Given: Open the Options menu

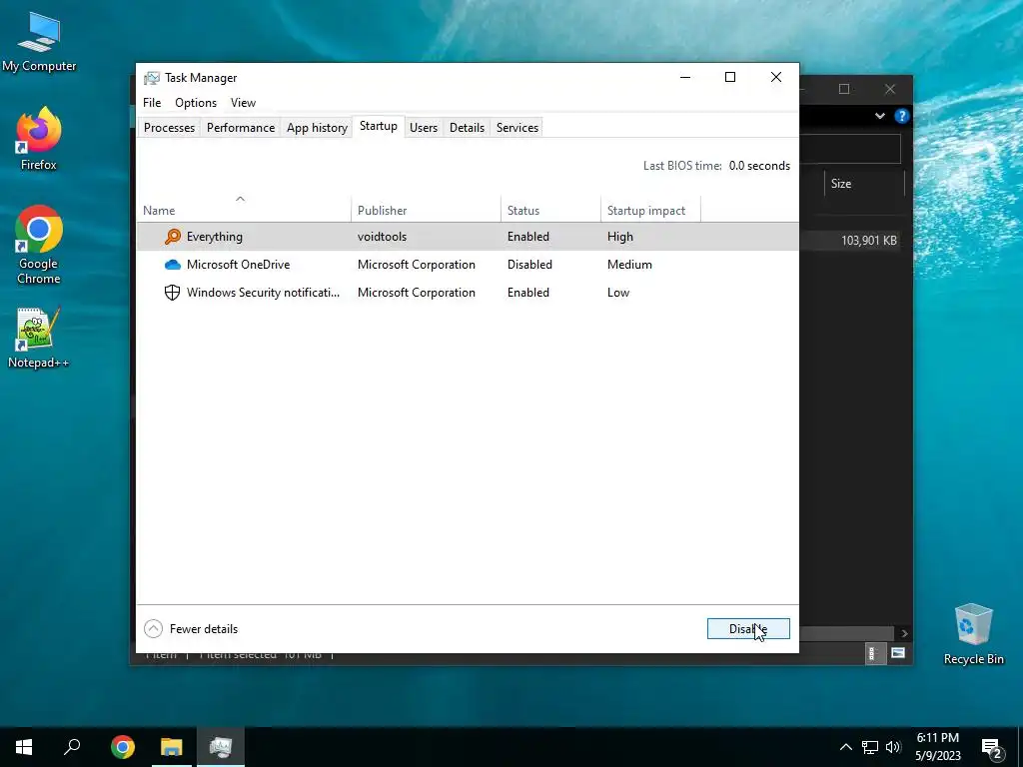Looking at the screenshot, I should coord(196,103).
